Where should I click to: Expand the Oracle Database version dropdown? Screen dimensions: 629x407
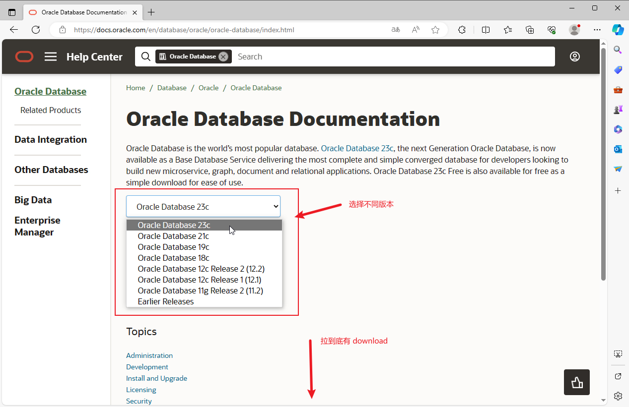point(203,206)
